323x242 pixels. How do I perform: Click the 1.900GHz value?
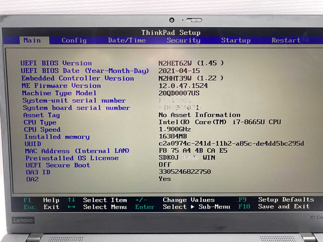(175, 129)
